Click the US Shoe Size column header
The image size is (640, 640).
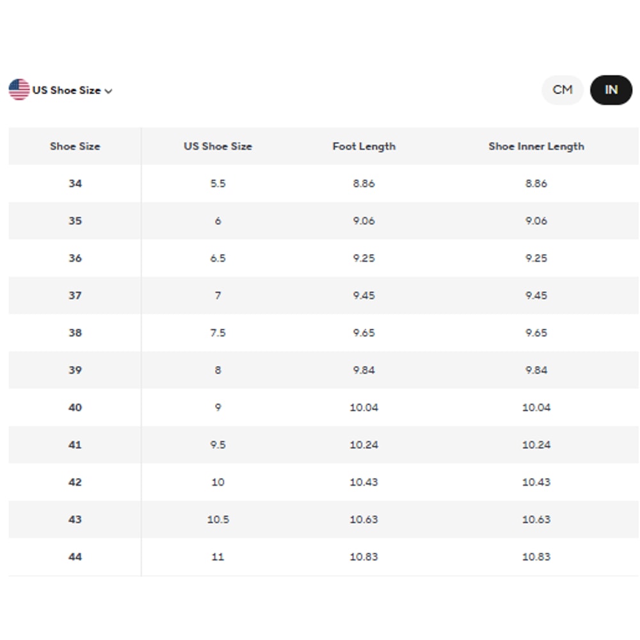(x=218, y=146)
